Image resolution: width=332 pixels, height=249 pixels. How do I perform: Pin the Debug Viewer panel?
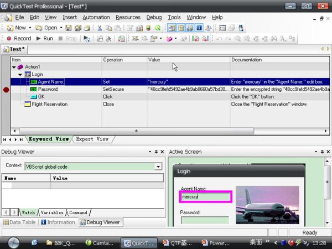click(x=155, y=152)
